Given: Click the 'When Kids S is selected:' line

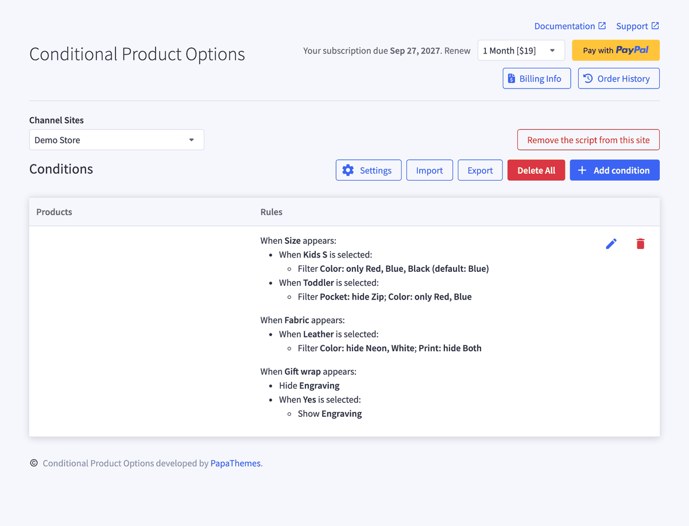Looking at the screenshot, I should click(326, 255).
